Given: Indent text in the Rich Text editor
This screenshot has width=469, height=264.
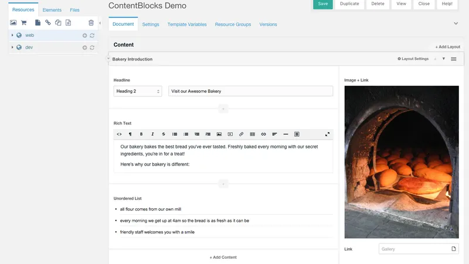Looking at the screenshot, I should coord(208,134).
